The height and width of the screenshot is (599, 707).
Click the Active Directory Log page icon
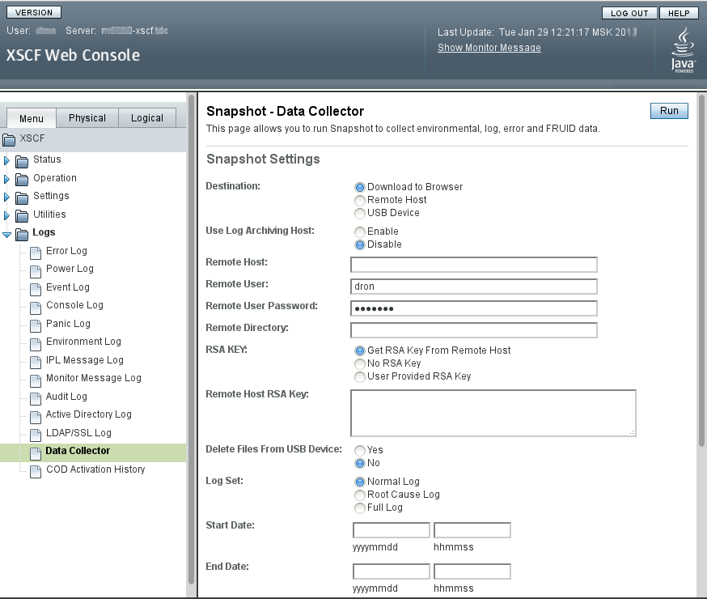(36, 417)
